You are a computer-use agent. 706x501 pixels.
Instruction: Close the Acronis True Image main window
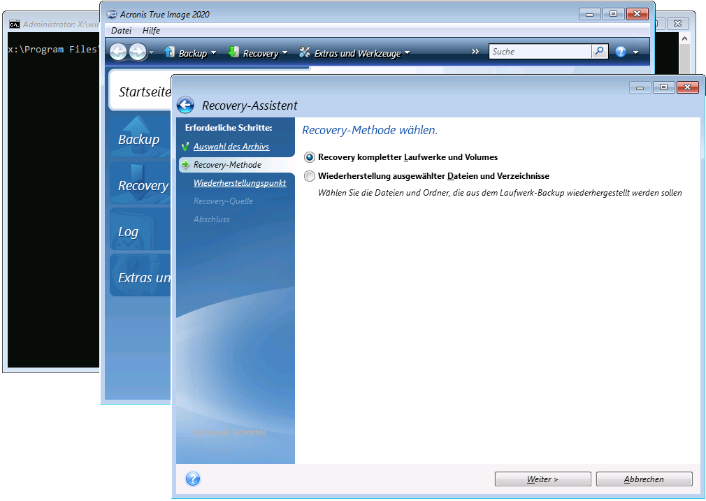[x=637, y=14]
